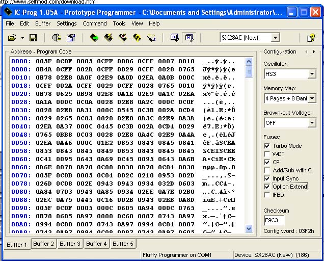Click the IC-Prog title bar chip icon
The image size is (324, 261).
click(x=8, y=12)
